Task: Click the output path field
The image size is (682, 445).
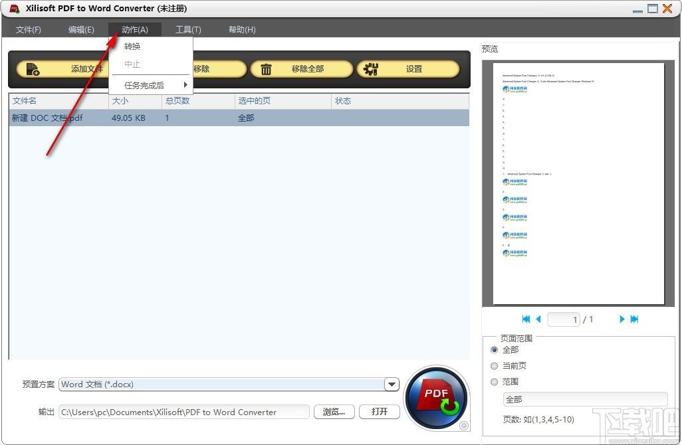Action: tap(184, 412)
